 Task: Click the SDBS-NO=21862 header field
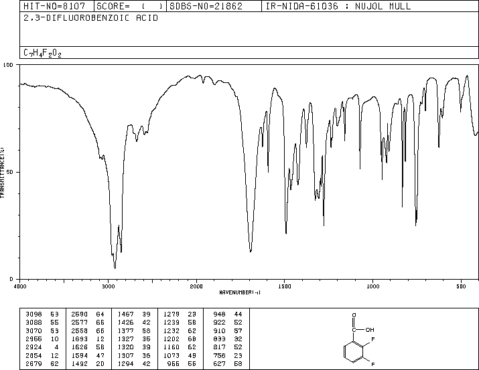(x=214, y=6)
